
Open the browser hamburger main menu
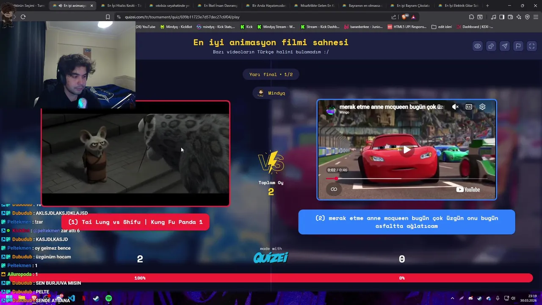coord(536,17)
